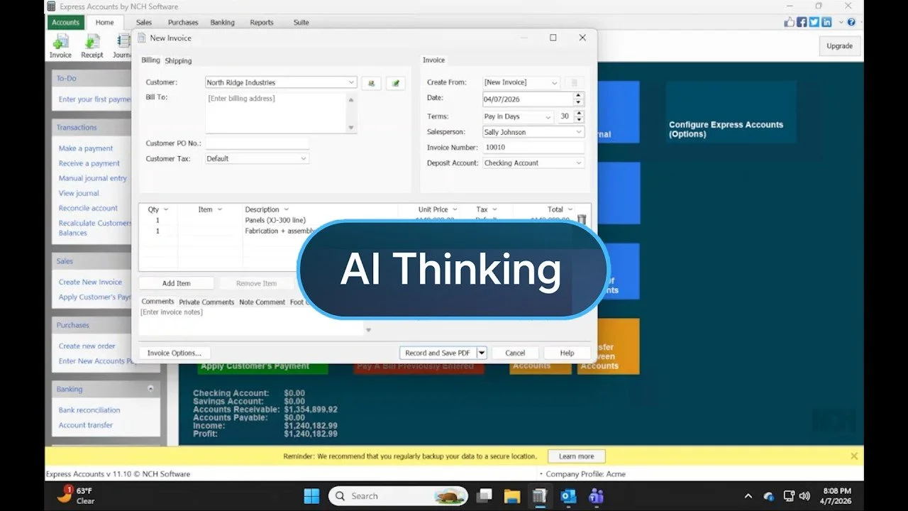Image resolution: width=908 pixels, height=511 pixels.
Task: Open the Record and Save PDF arrow menu
Action: (x=482, y=353)
